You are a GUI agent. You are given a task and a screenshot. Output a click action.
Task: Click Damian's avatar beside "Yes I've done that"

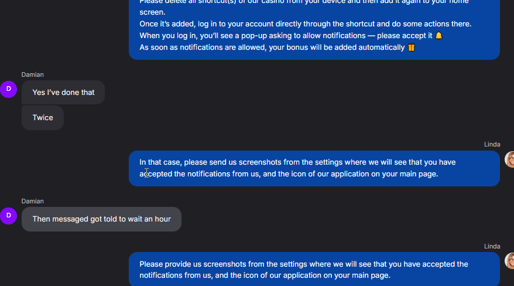tap(8, 89)
